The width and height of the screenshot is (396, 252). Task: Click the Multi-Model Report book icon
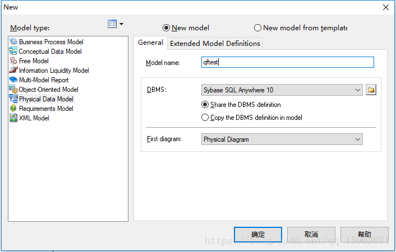tap(13, 80)
